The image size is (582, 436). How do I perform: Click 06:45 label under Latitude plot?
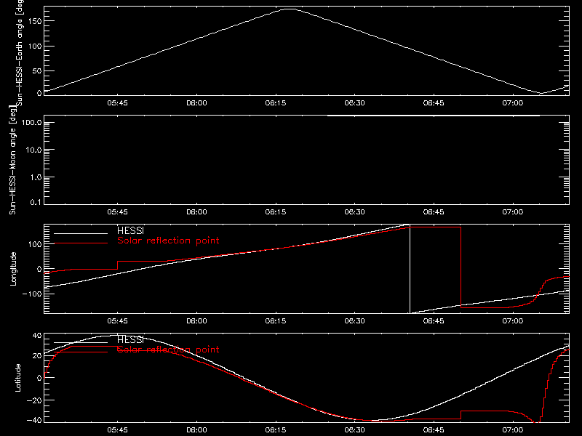[x=434, y=430]
